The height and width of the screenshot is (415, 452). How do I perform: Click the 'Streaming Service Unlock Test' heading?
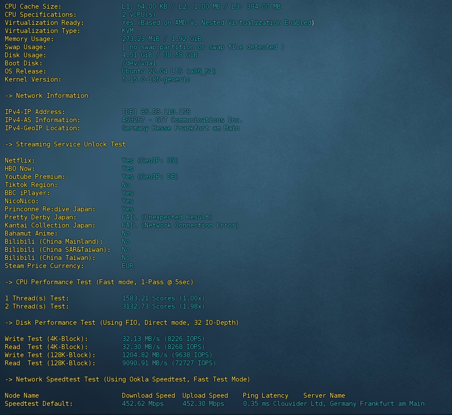tap(71, 144)
